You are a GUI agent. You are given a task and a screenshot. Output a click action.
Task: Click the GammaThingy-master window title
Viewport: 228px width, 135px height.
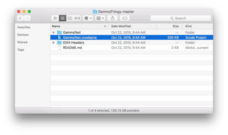[x=116, y=11]
